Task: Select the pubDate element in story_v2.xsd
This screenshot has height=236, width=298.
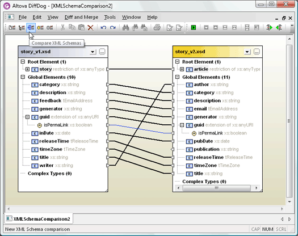Action: point(203,141)
